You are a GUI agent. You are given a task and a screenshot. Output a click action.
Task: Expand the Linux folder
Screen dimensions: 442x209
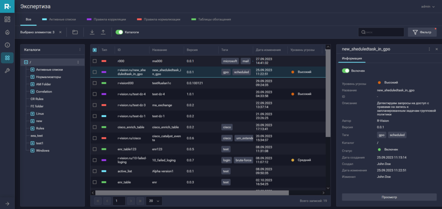[32, 114]
